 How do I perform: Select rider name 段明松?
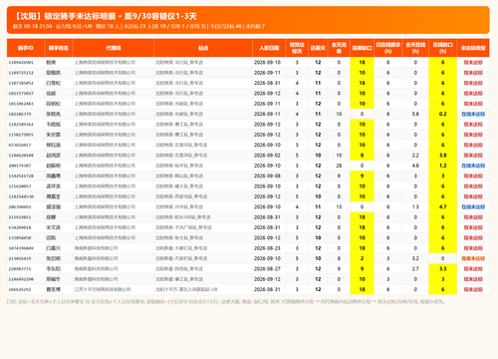pyautogui.click(x=54, y=104)
